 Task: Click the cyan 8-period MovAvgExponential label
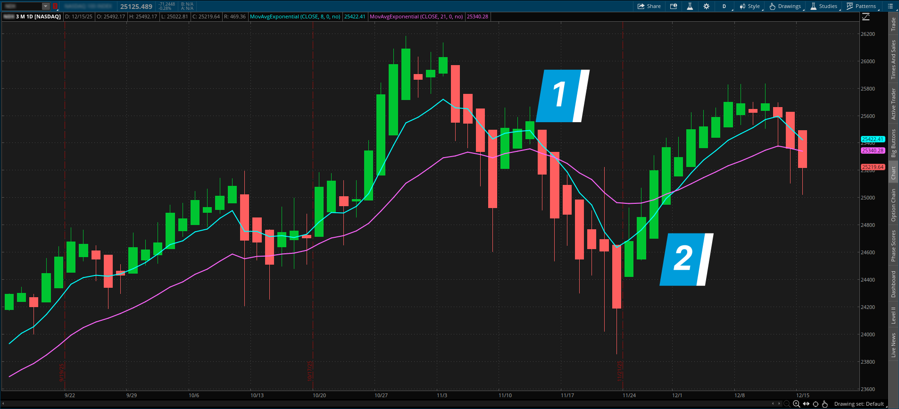(295, 17)
